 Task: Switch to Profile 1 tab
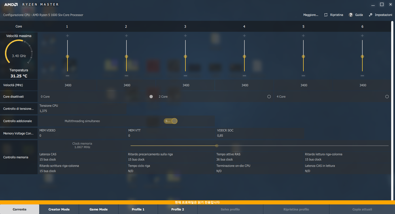click(138, 209)
